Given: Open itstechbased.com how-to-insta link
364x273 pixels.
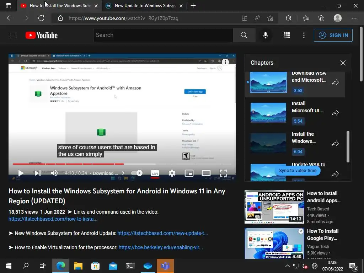Looking at the screenshot, I should pos(53,219).
